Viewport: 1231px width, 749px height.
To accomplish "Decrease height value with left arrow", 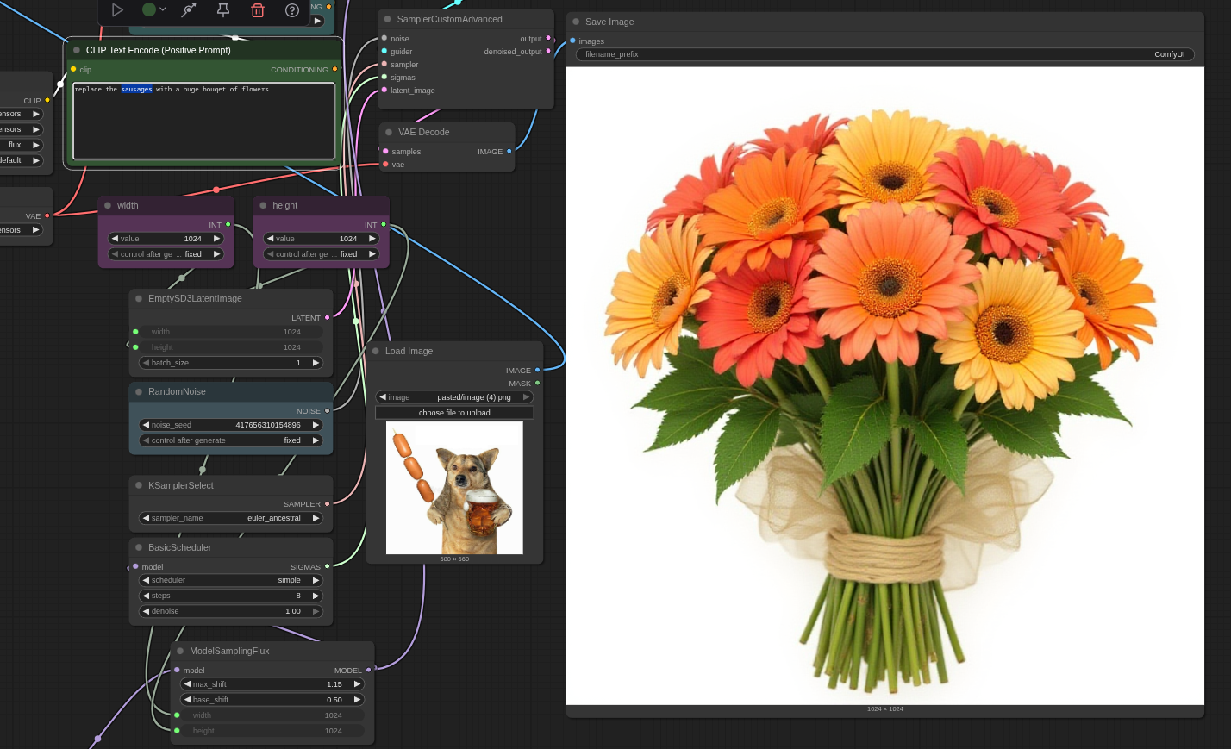I will (x=270, y=239).
